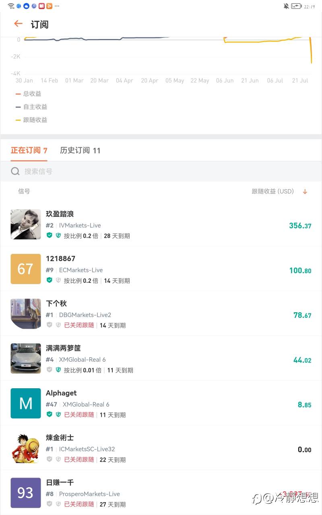This screenshot has height=515, width=322.
Task: Tap muted notification bell in status bar
Action: pyautogui.click(x=286, y=6)
